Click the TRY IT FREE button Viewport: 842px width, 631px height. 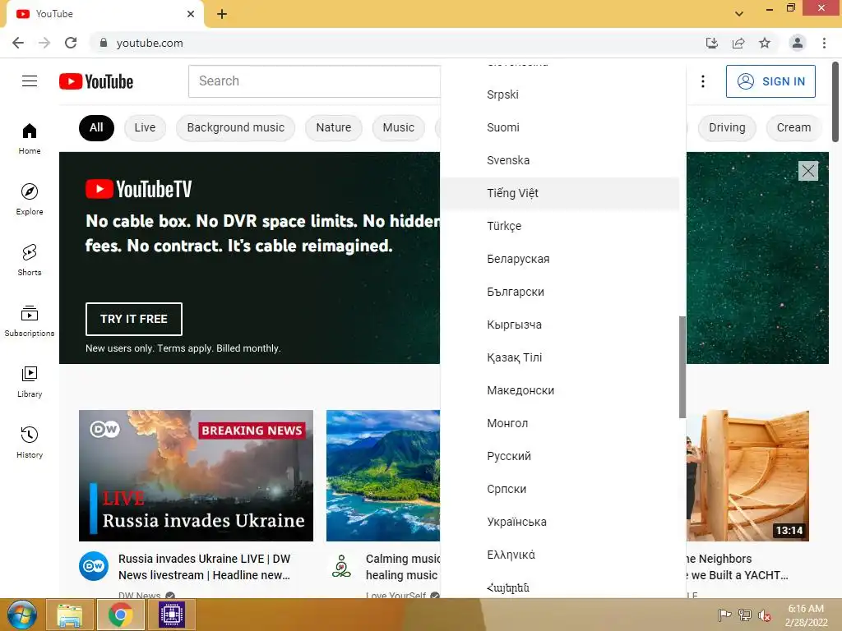(x=134, y=319)
